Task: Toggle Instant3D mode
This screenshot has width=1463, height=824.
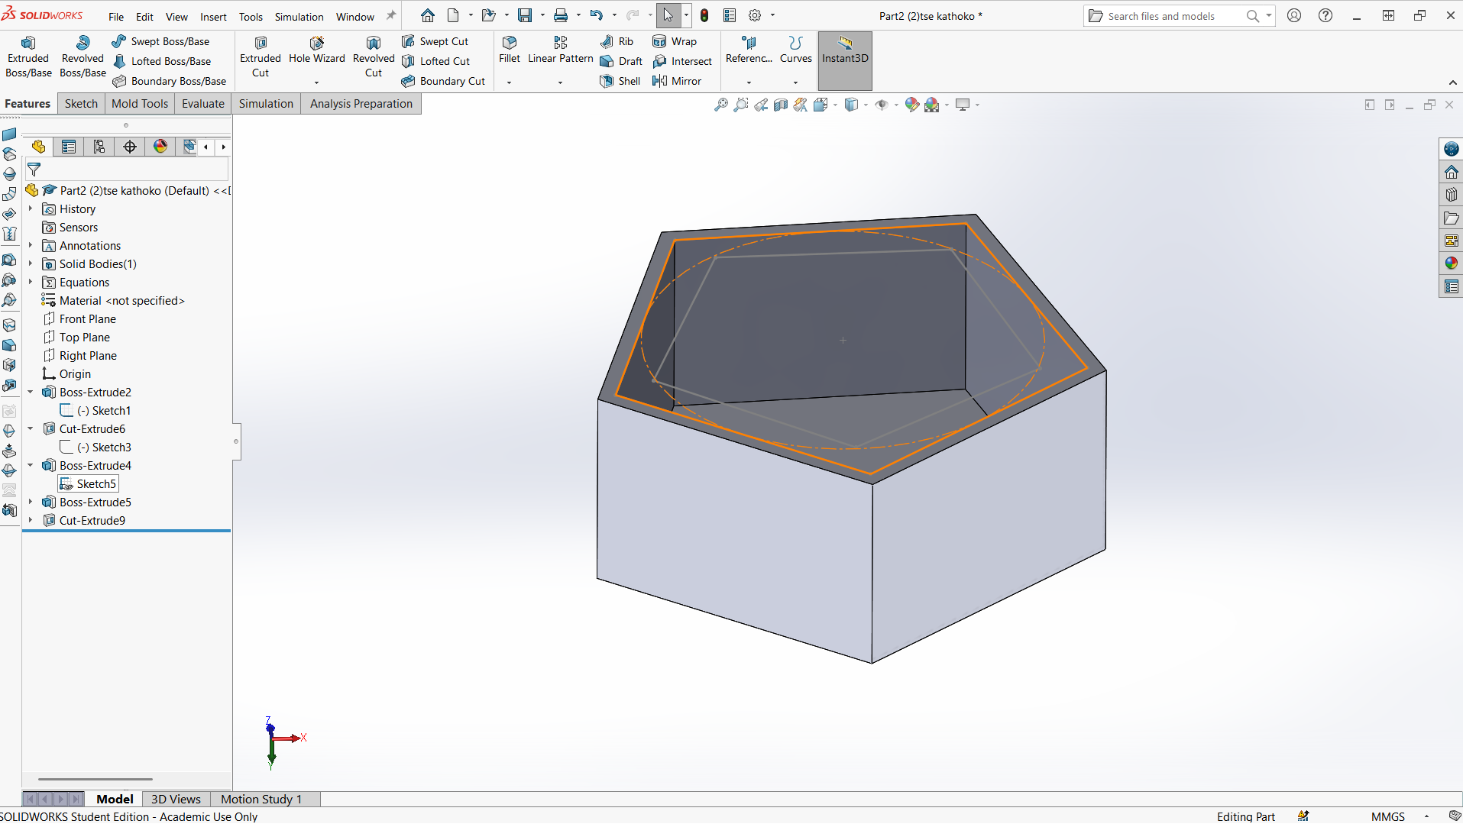Action: click(845, 60)
